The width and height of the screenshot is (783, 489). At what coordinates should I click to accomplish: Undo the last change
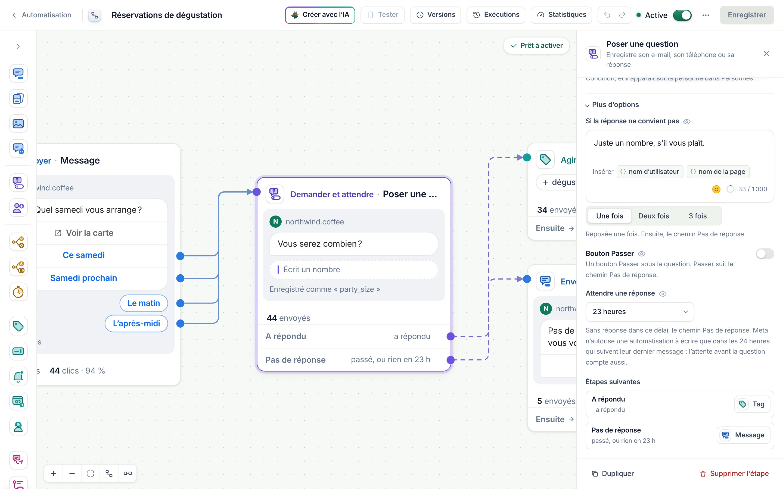coord(607,15)
